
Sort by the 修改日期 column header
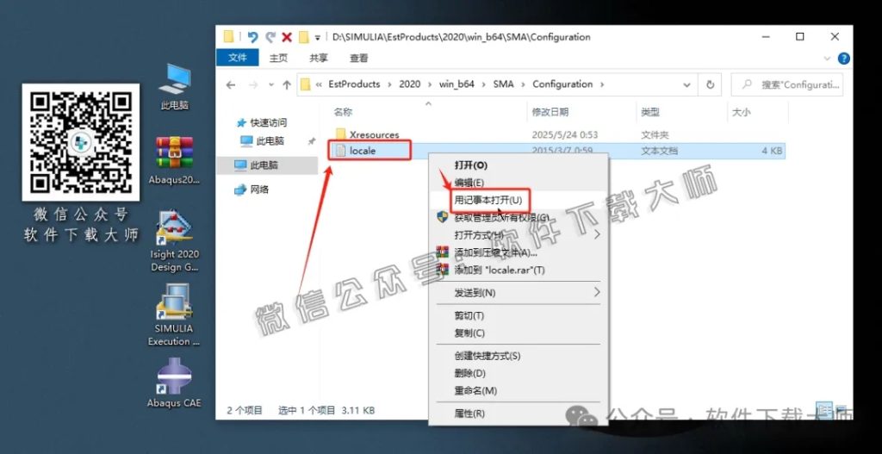pos(550,112)
